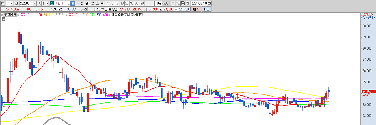Image resolution: width=376 pixels, height=125 pixels.
Task: Click the 매수 buy button
Action: [196, 9]
